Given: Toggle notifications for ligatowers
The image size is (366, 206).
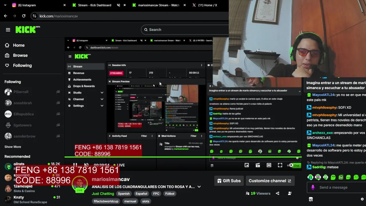Looking at the screenshot, I should tap(58, 125).
